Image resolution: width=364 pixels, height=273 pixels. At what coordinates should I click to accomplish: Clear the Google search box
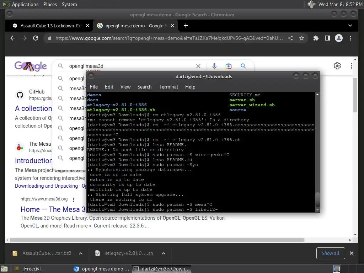[198, 66]
